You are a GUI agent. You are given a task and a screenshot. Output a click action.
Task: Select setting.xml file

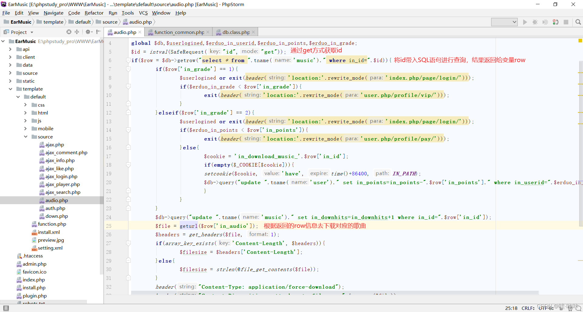click(47, 248)
